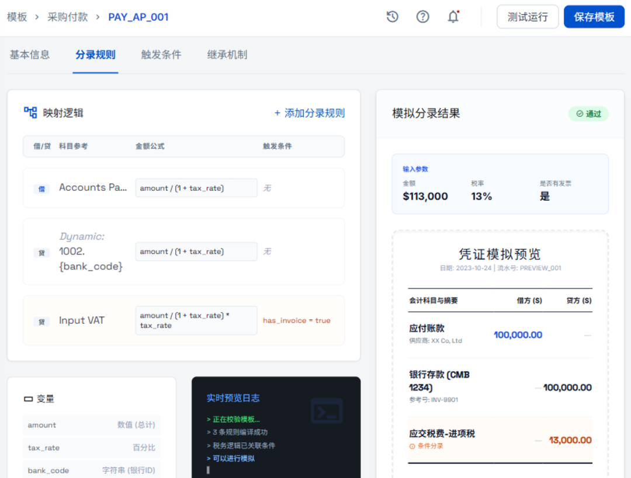The image size is (631, 478).
Task: Go to 采购付款 breadcrumb
Action: coord(68,17)
